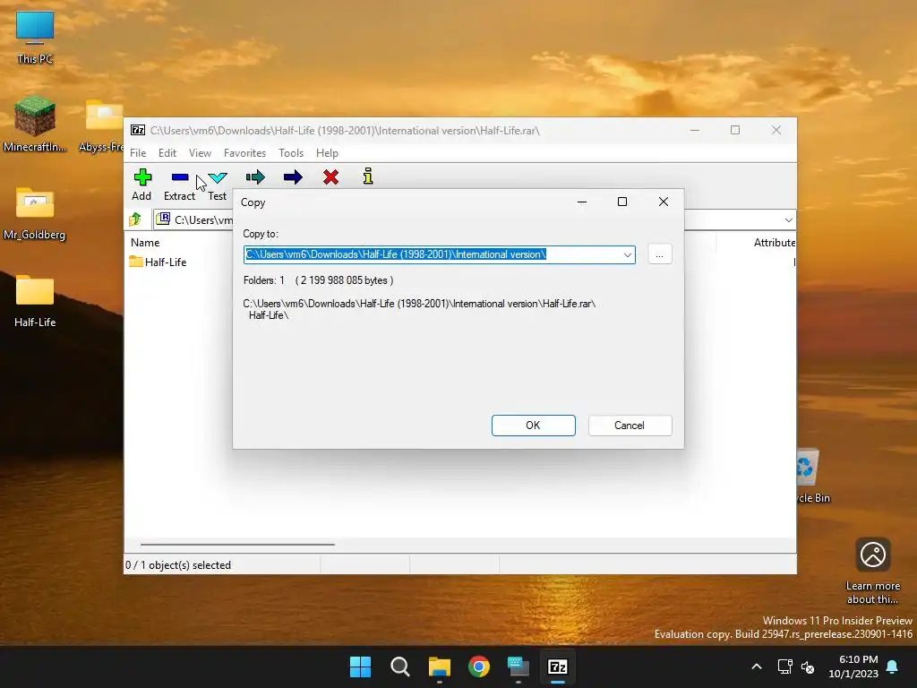
Task: Click the Test checkmark icon
Action: pyautogui.click(x=218, y=177)
